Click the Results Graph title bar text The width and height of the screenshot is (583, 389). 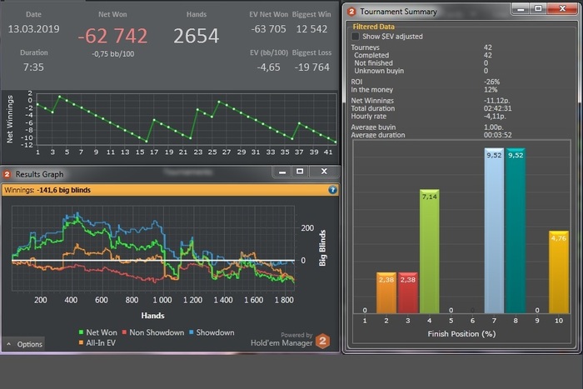click(x=39, y=174)
